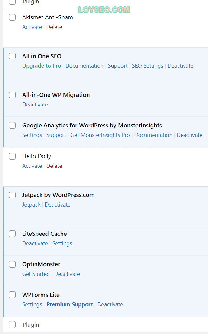Open the Jetpack action link

(x=31, y=205)
